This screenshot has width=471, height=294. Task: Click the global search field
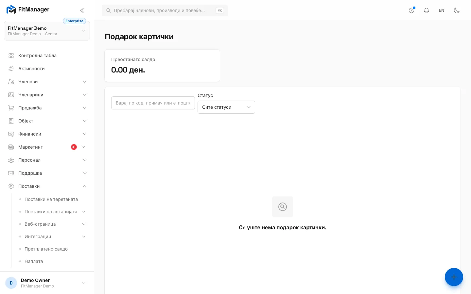(x=165, y=10)
